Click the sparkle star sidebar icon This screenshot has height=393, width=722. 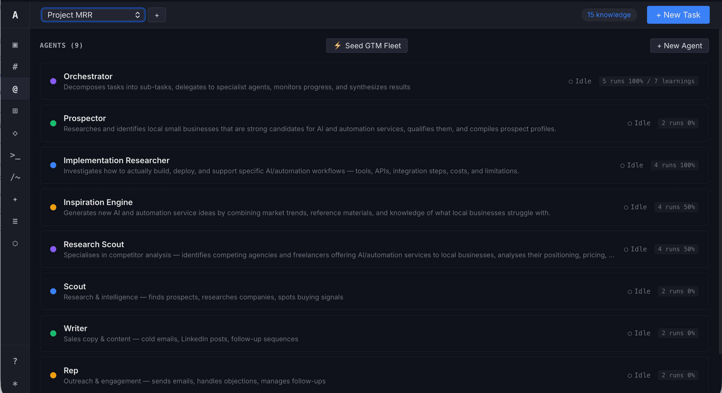[x=15, y=199]
